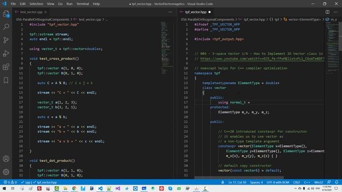Click the minimap of the left editor
This screenshot has height=192, width=342.
(x=167, y=48)
